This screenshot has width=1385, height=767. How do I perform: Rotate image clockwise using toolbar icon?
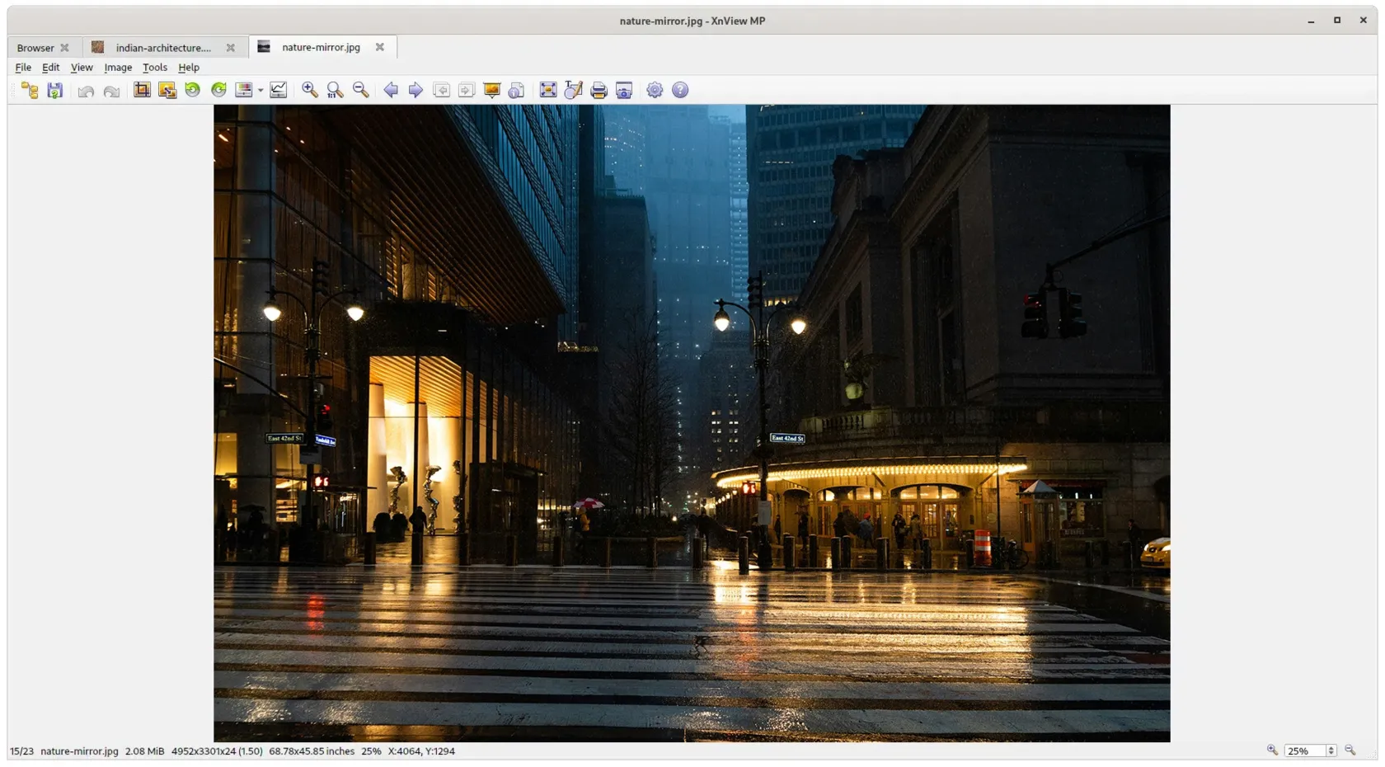pos(218,91)
